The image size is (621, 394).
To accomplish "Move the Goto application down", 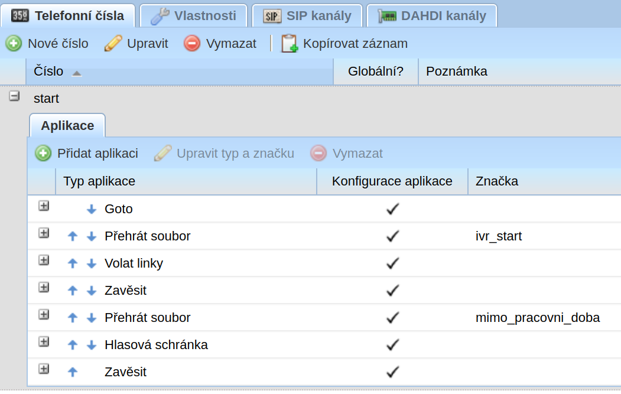I will [92, 209].
